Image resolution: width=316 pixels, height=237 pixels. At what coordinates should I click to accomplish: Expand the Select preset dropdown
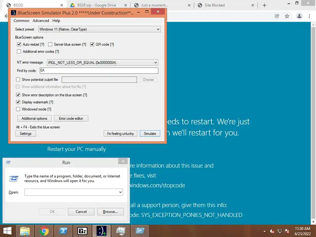(x=158, y=29)
